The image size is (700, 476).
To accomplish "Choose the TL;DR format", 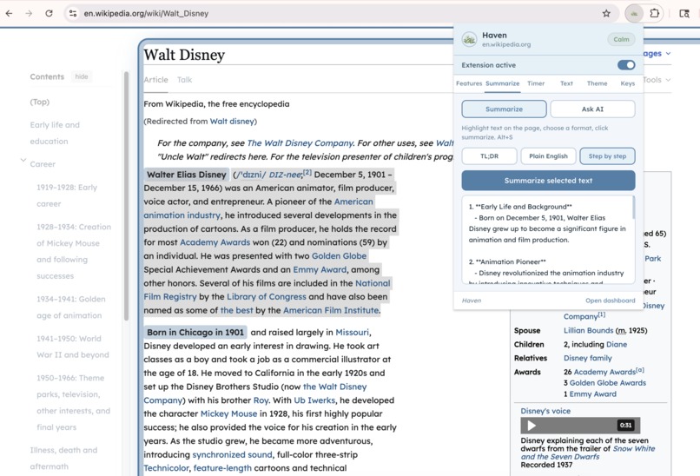I will (x=489, y=155).
